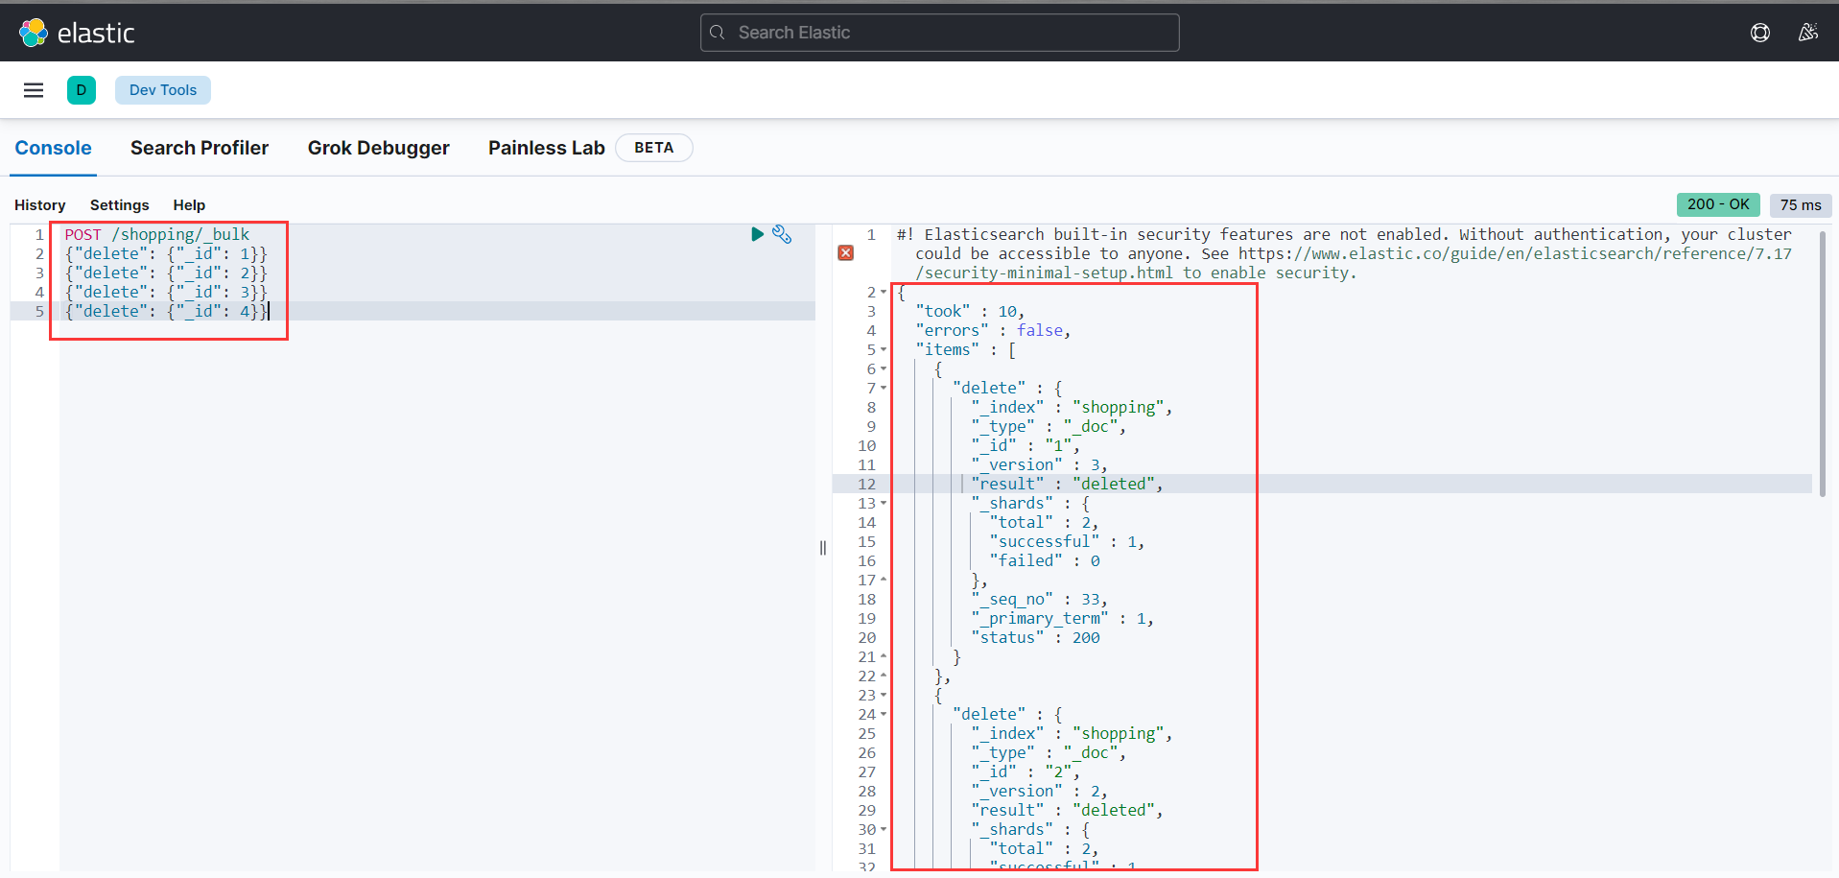Click the "_version" : 3 response line

1039,464
